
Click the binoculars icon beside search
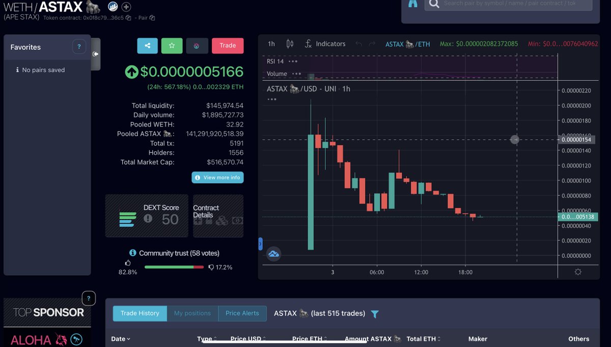point(413,4)
